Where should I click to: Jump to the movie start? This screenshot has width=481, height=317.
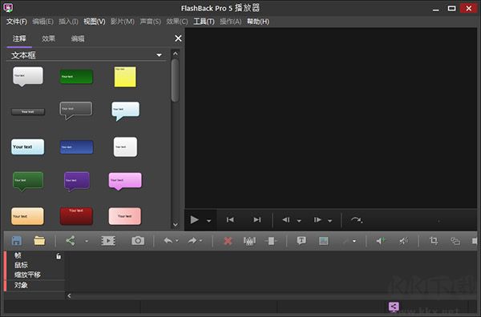click(x=230, y=219)
